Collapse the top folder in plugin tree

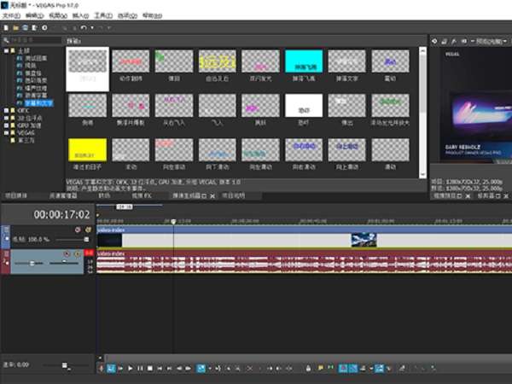(x=6, y=51)
